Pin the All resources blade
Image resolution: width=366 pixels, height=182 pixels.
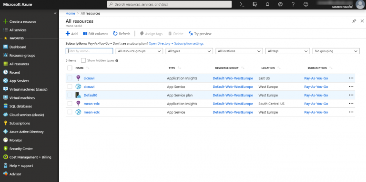[x=354, y=21]
